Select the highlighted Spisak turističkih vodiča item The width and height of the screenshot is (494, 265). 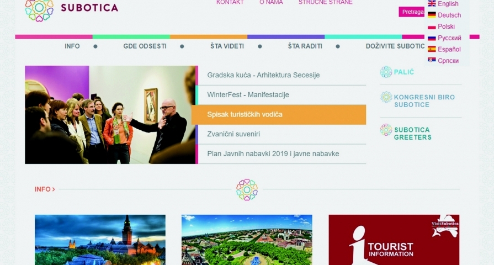(x=279, y=115)
